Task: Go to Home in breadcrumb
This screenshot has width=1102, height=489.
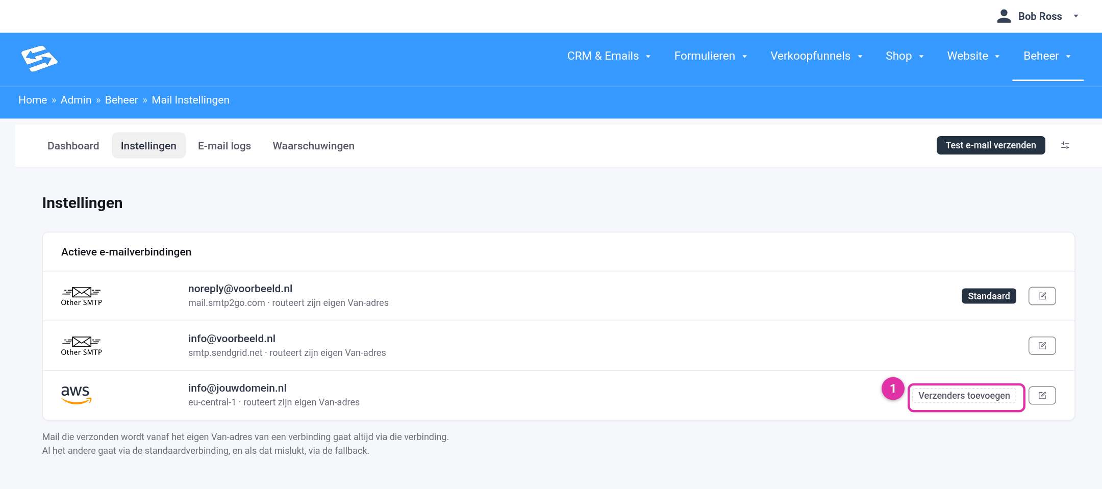Action: pyautogui.click(x=33, y=100)
